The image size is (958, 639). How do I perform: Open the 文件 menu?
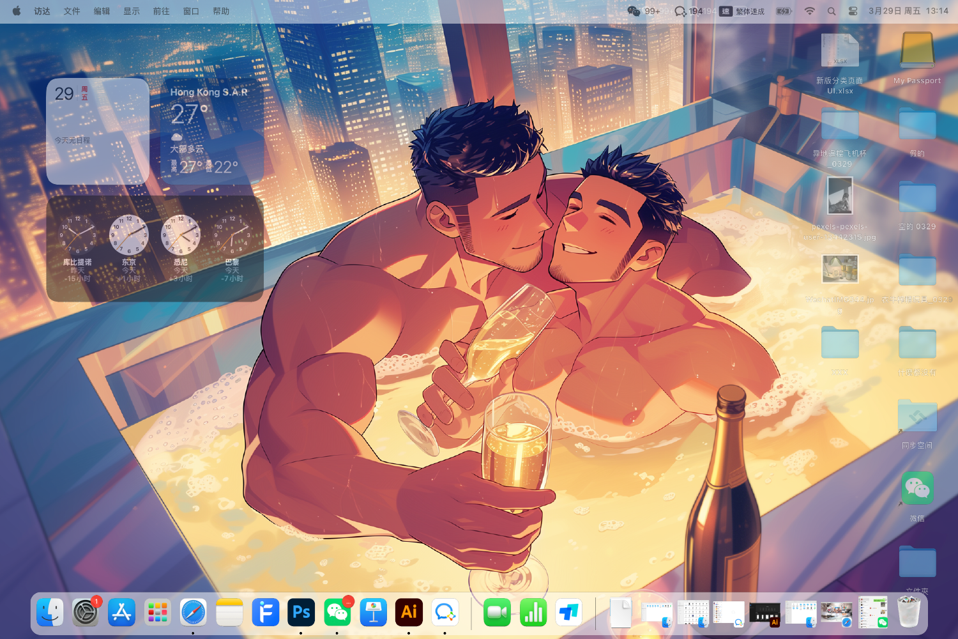[x=72, y=12]
